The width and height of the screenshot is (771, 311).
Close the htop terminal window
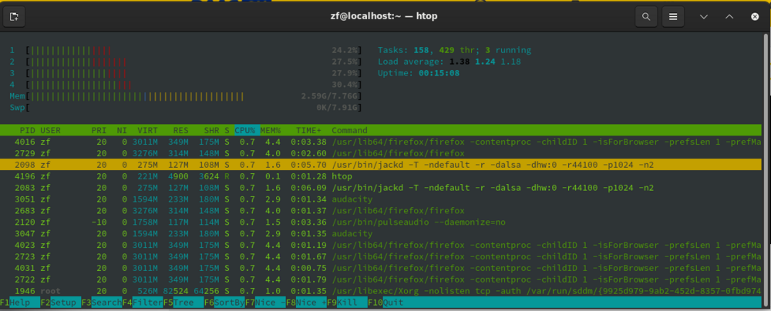(x=755, y=17)
